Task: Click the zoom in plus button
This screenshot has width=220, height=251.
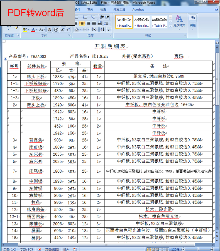Action: 212,249
